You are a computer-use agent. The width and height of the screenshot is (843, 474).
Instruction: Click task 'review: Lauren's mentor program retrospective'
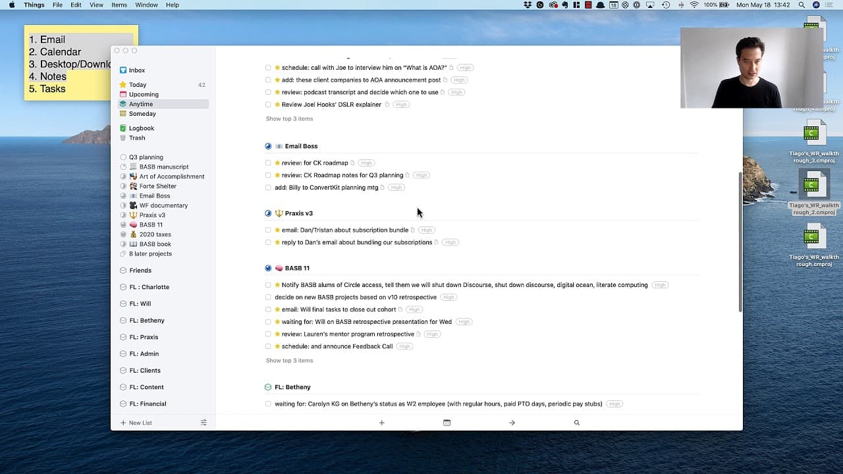click(x=348, y=334)
